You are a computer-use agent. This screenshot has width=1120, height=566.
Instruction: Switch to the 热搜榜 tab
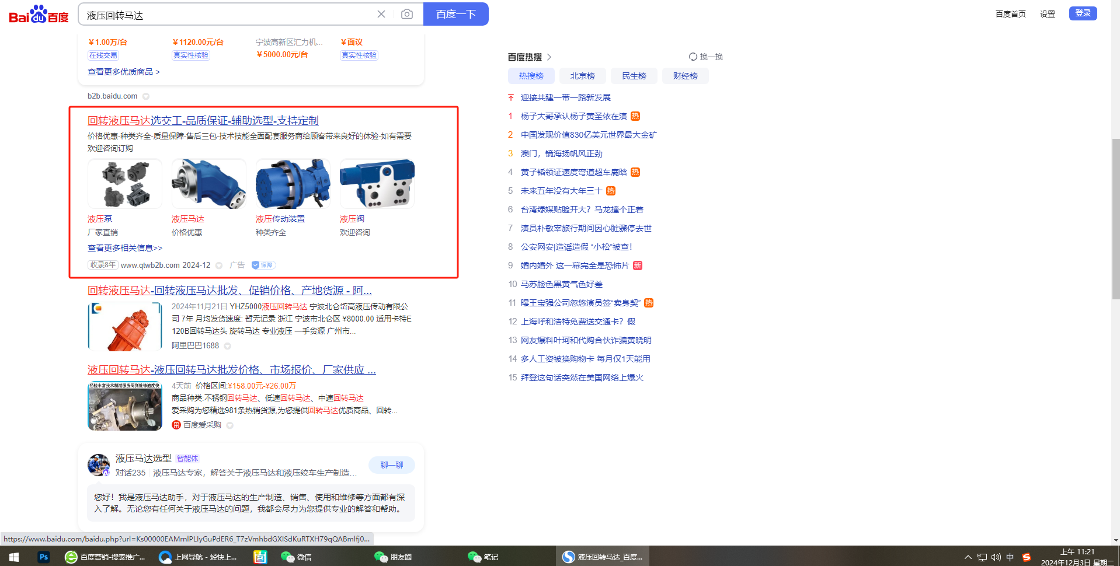pos(531,76)
